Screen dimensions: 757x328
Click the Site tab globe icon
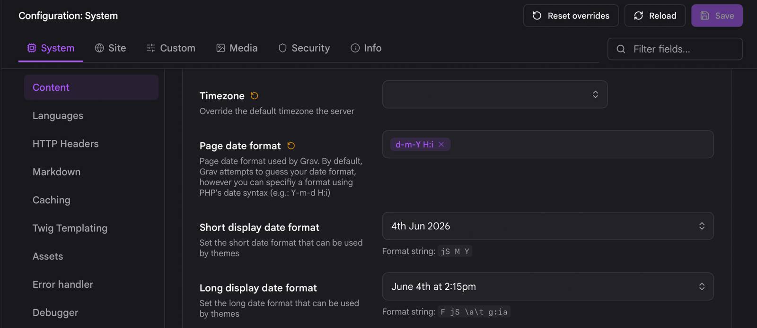99,48
